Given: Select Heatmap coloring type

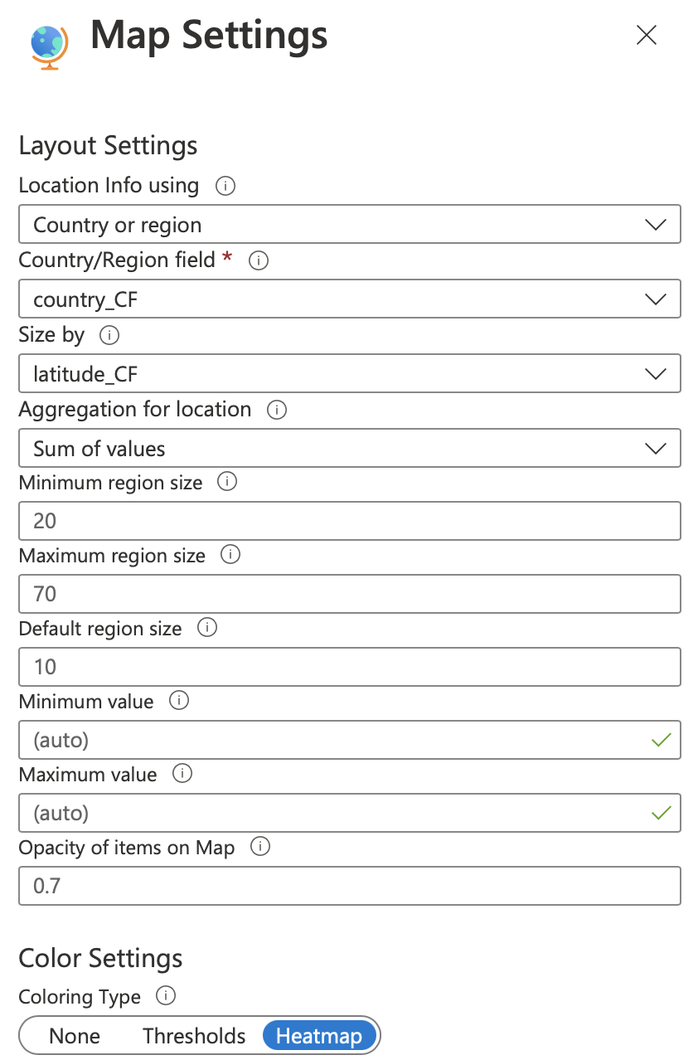Looking at the screenshot, I should 319,1036.
